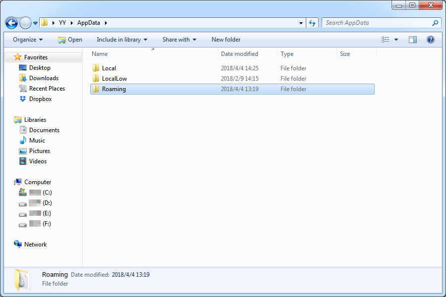
Task: Open drive (C:)
Action: click(x=41, y=193)
